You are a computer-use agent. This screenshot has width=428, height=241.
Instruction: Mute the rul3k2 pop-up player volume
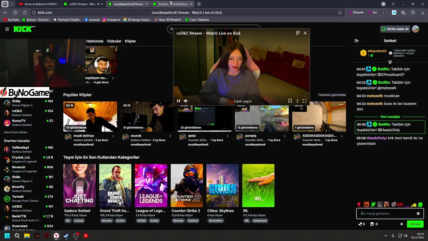click(x=186, y=101)
